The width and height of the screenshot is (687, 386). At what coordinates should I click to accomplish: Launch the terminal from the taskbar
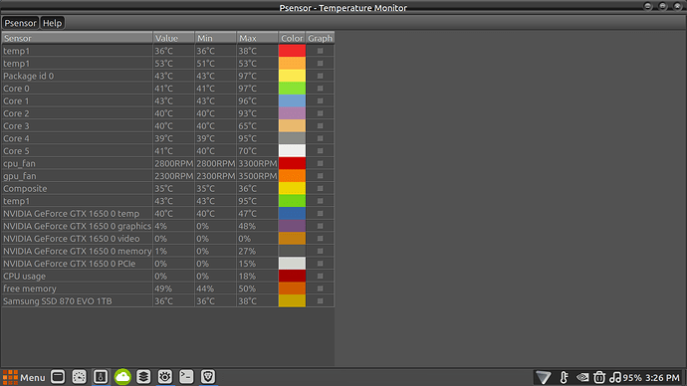[186, 377]
